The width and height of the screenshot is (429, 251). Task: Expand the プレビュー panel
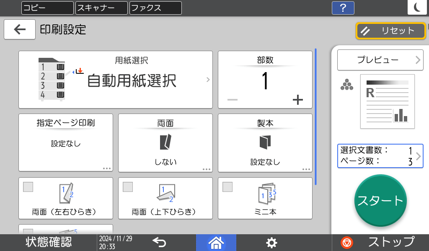point(380,60)
